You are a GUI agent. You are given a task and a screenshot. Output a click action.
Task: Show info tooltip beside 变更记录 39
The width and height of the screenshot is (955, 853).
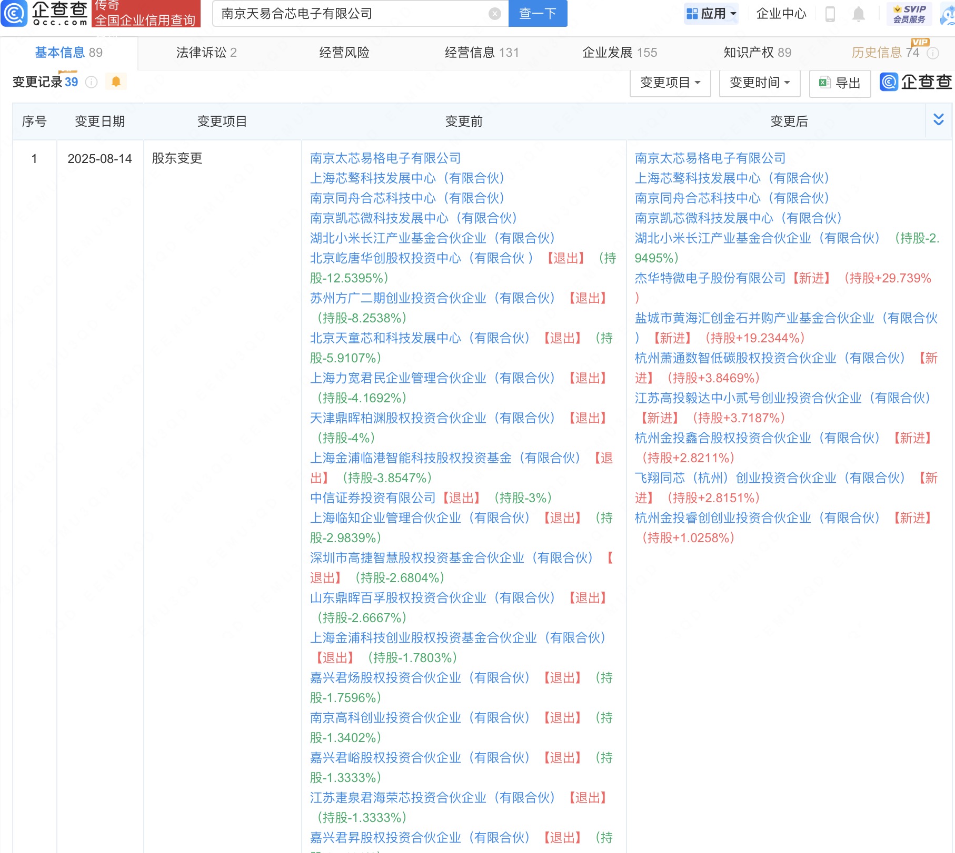point(92,82)
